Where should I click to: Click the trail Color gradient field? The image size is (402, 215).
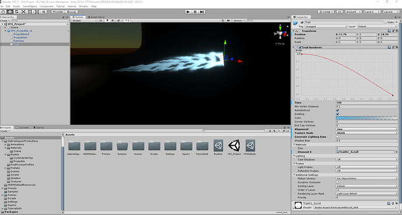367,118
